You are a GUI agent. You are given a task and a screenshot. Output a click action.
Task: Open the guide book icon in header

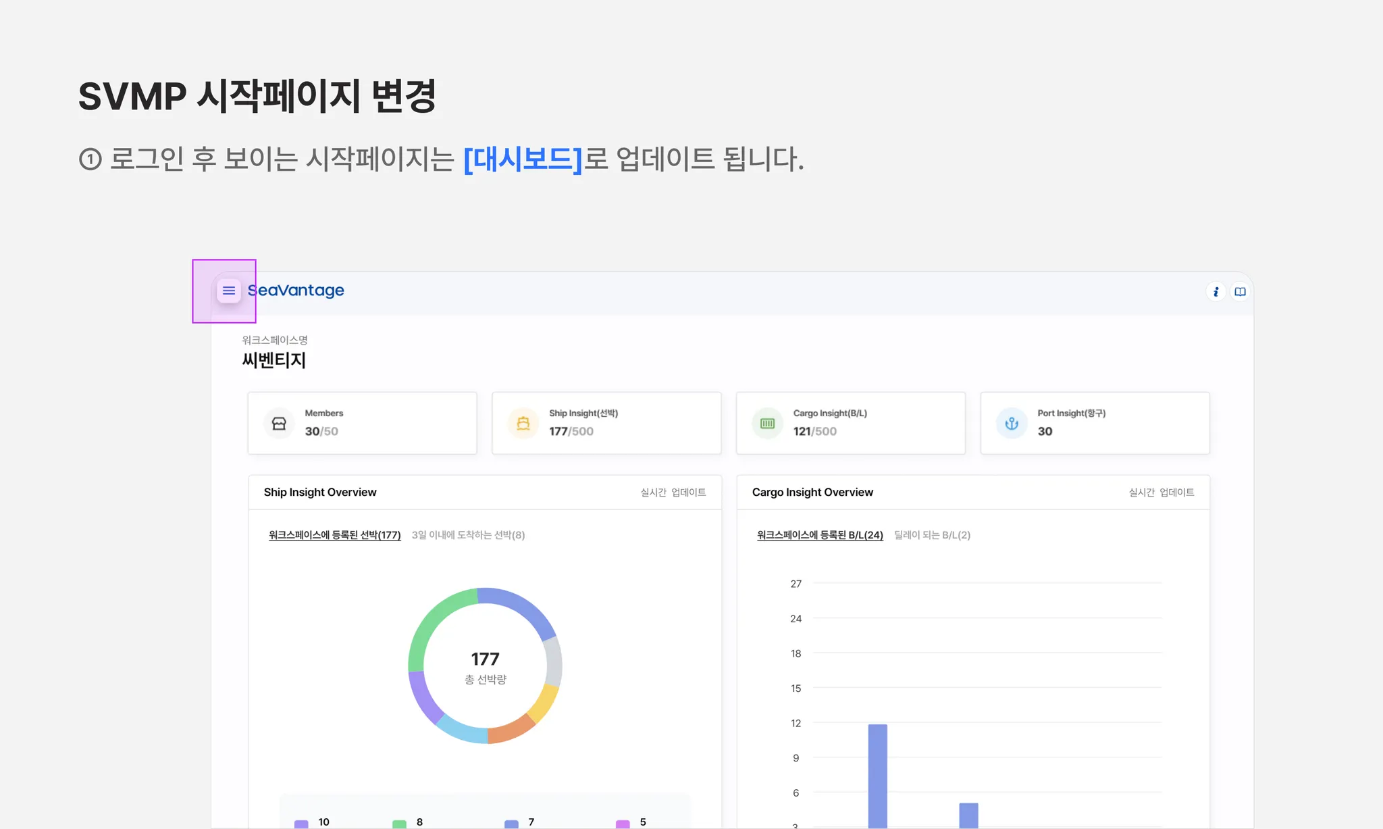(1240, 291)
